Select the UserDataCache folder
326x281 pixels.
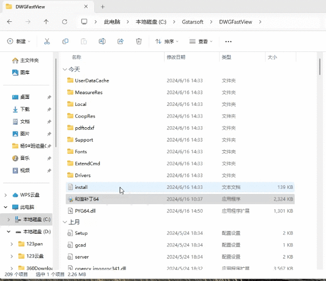click(x=180, y=80)
